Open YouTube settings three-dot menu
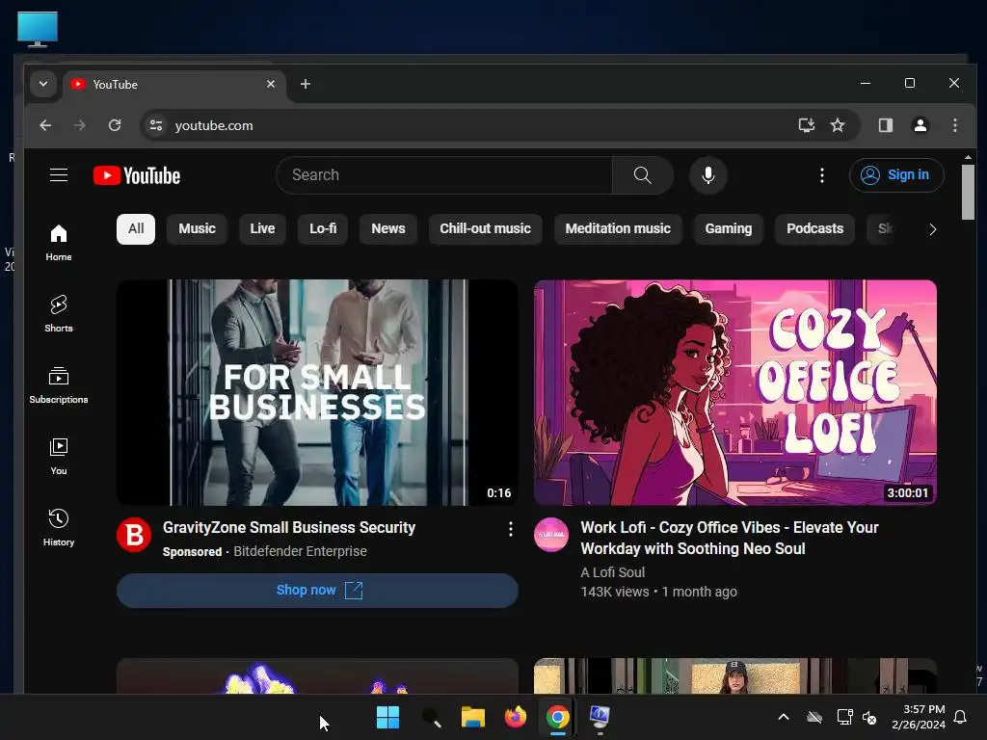The image size is (987, 740). (x=821, y=175)
